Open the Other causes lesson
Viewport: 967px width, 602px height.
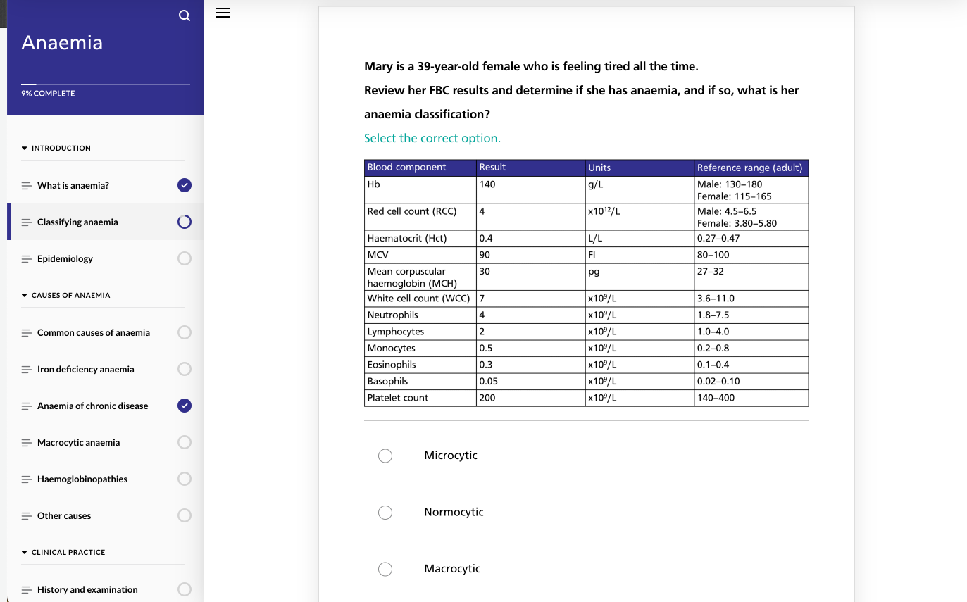coord(64,515)
